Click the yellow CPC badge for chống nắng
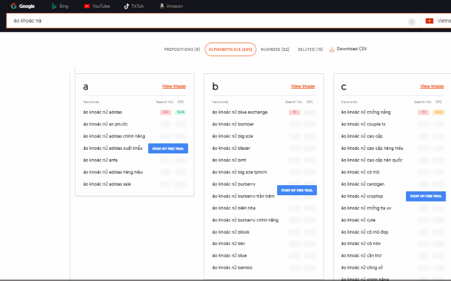The height and width of the screenshot is (281, 451). 439,112
